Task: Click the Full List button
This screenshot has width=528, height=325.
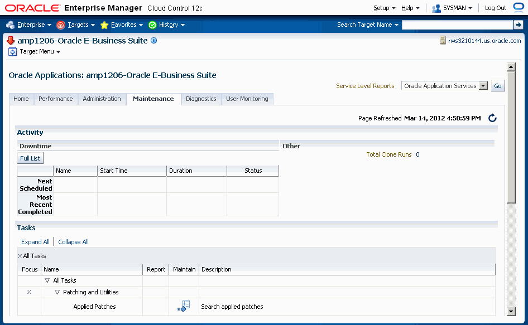Action: pyautogui.click(x=30, y=158)
